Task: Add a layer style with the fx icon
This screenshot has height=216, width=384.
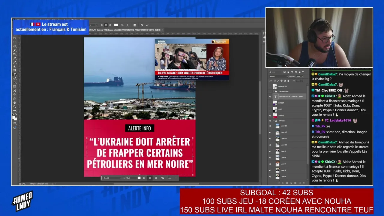Action: [283, 183]
